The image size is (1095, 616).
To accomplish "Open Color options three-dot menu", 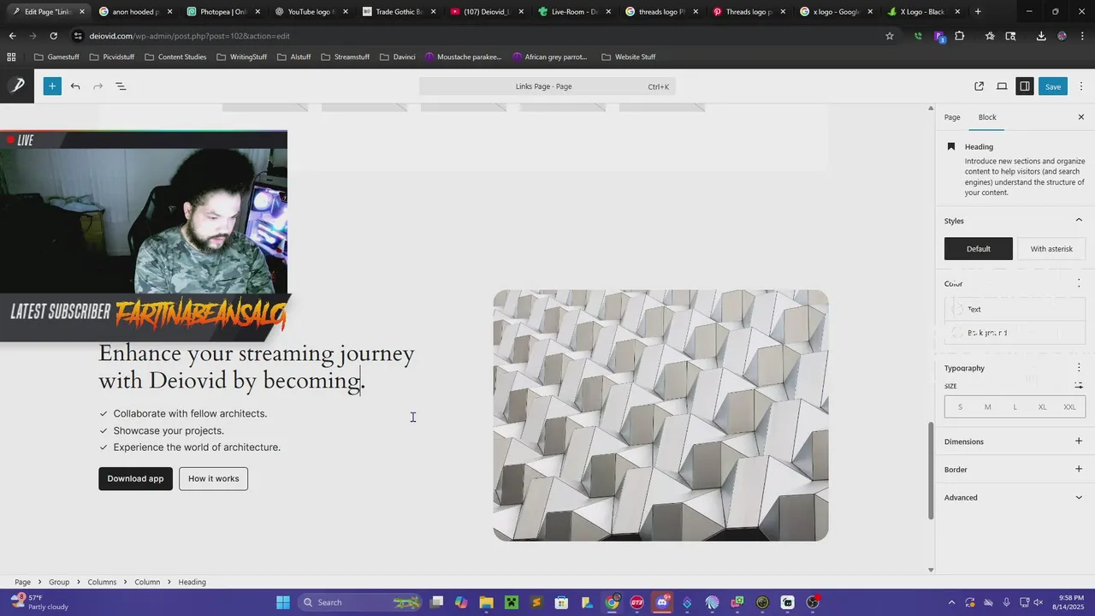I will tap(1079, 283).
